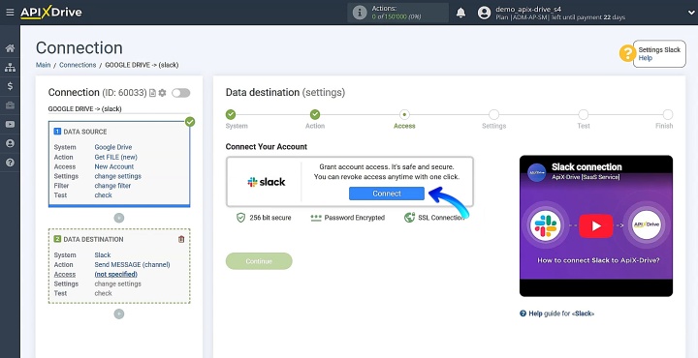Open billing dollar sidebar icon

[10, 86]
